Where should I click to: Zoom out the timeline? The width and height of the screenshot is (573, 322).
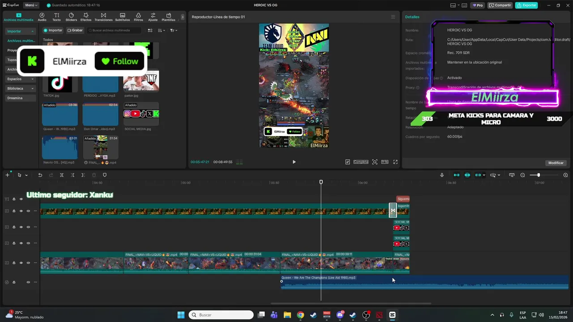[x=522, y=175]
